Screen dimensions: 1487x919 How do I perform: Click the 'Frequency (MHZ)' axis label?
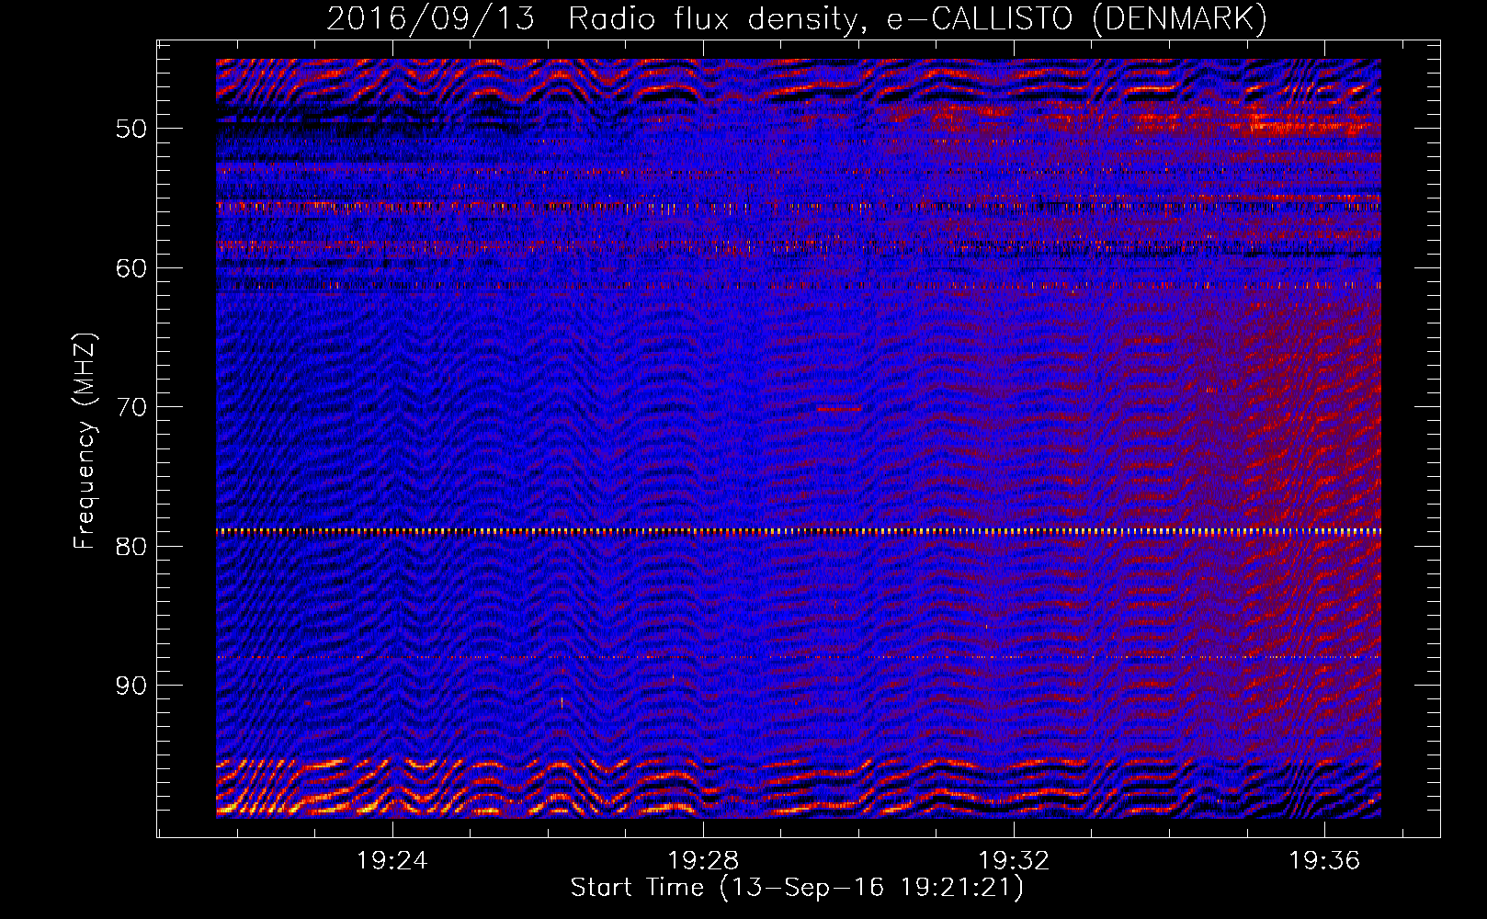tap(85, 441)
